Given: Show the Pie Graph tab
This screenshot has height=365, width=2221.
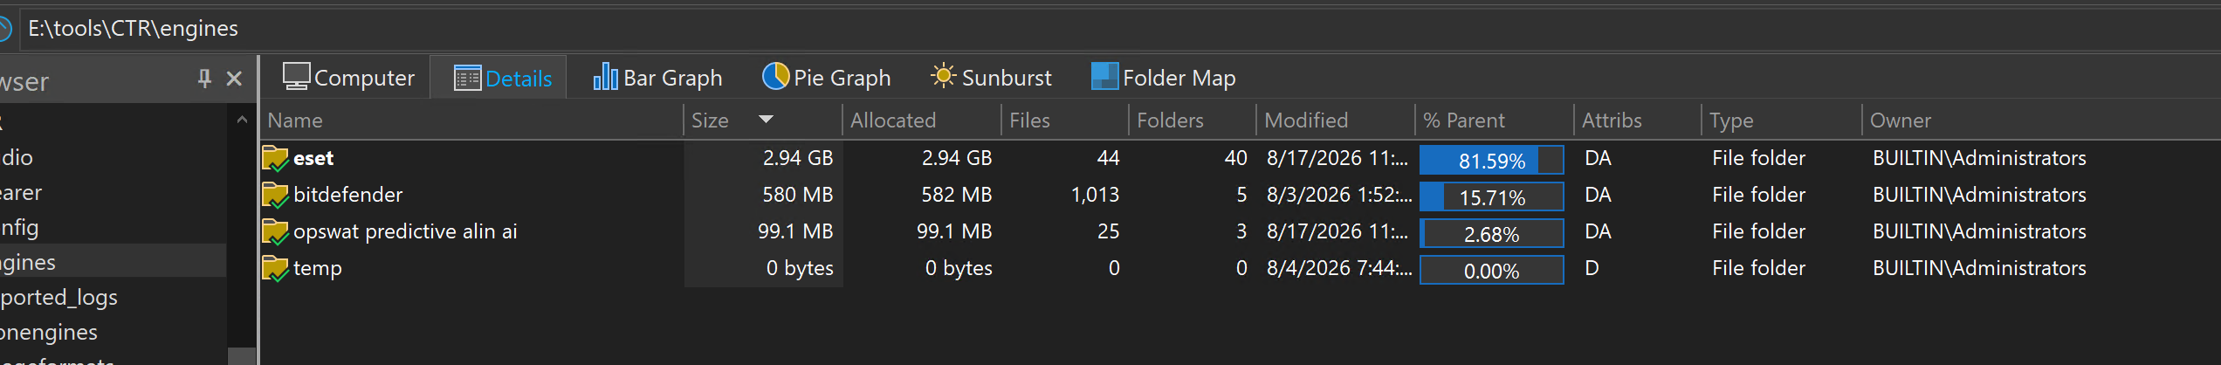Looking at the screenshot, I should coord(826,78).
